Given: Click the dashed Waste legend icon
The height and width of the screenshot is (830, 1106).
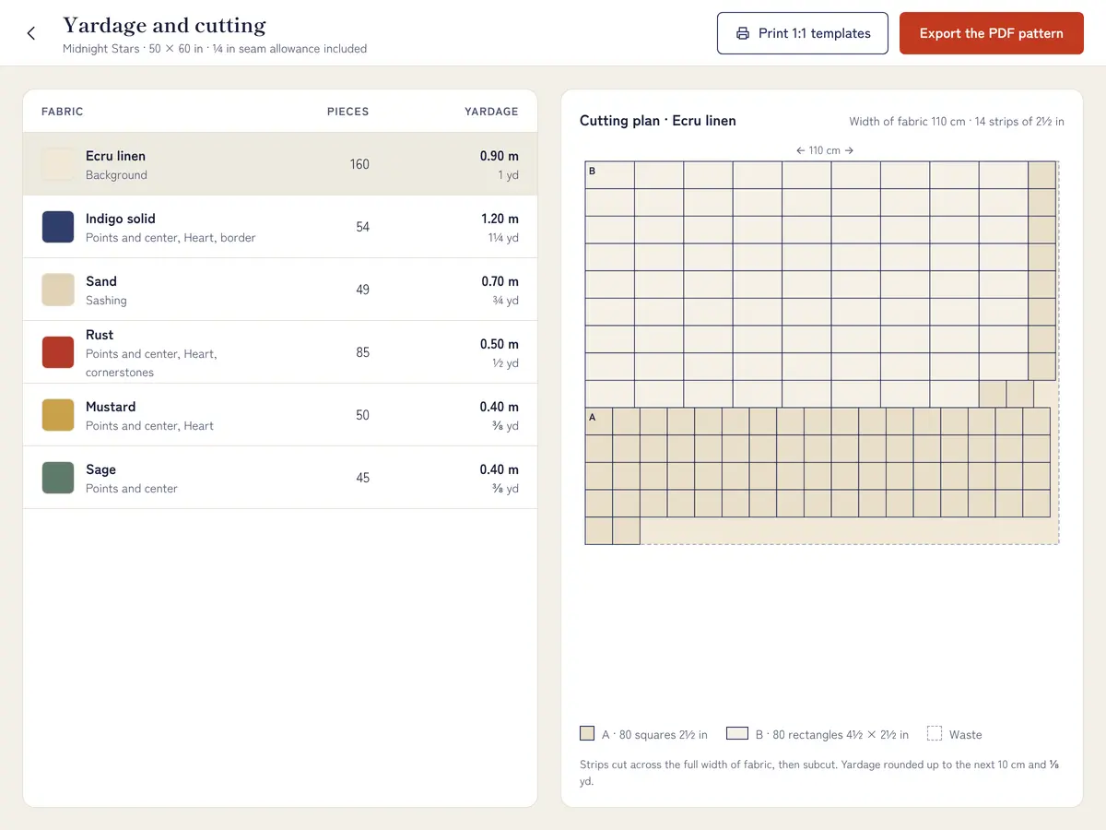Looking at the screenshot, I should 934,733.
